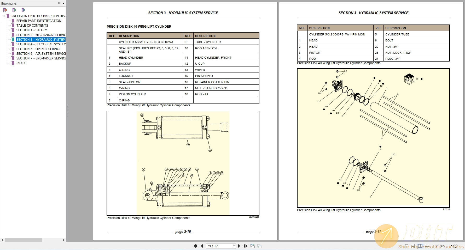Open the page number dropdown arrow
465x250 pixels.
pos(234,246)
